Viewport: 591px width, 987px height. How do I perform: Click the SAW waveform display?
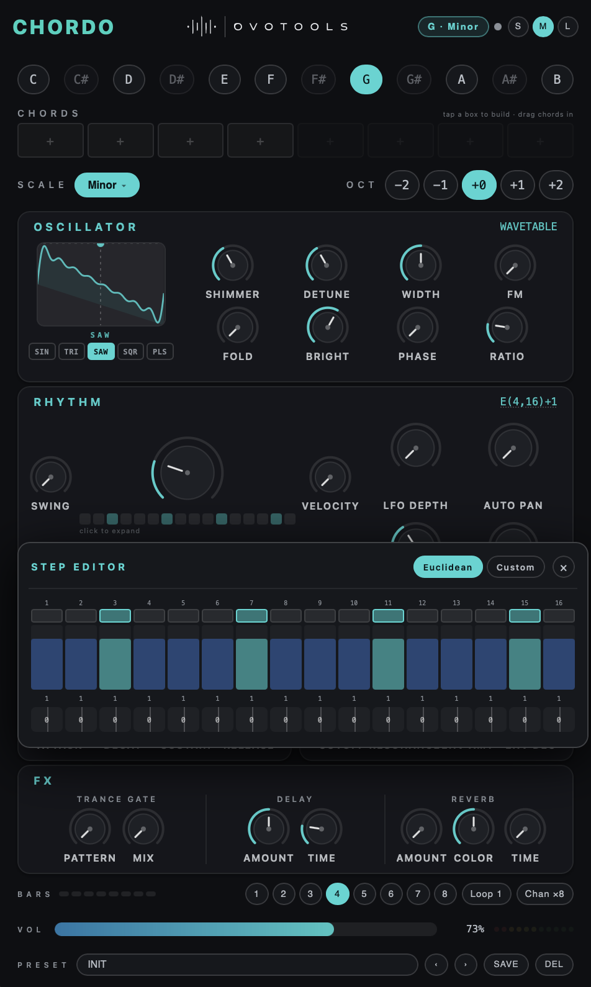101,284
